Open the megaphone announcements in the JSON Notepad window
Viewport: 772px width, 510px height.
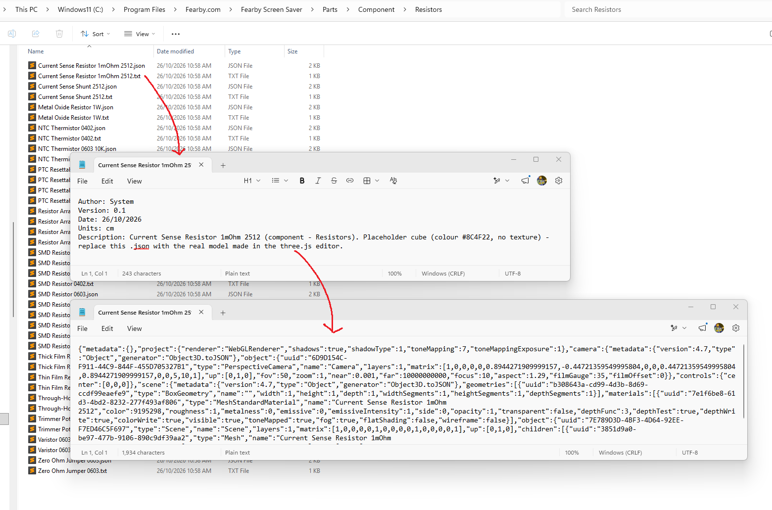(x=703, y=328)
